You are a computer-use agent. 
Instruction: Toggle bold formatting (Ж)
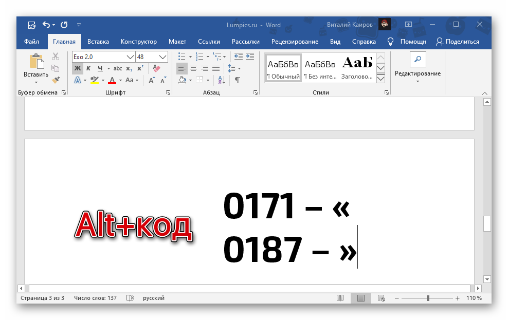coord(77,68)
